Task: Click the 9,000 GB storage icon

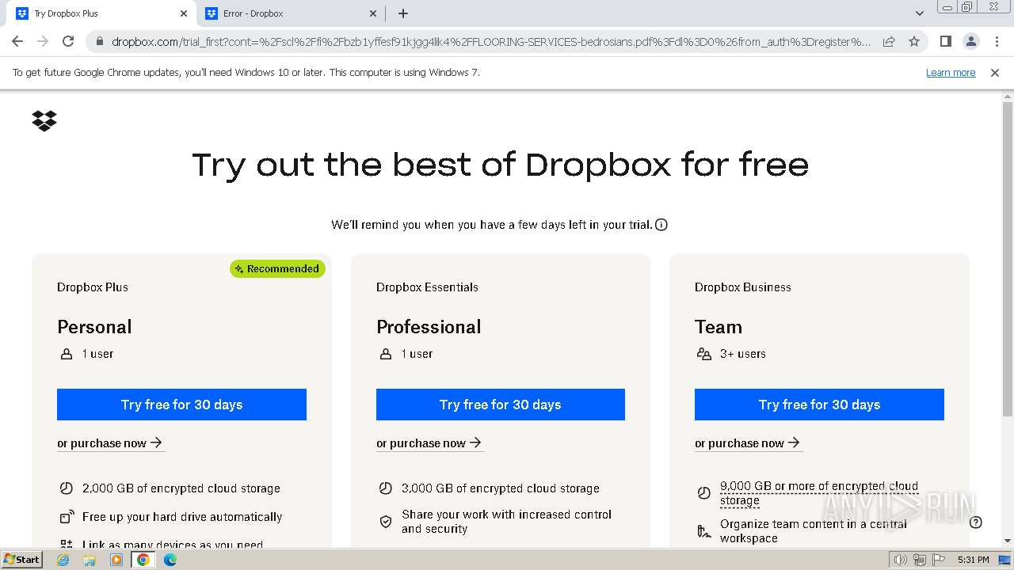Action: [704, 493]
